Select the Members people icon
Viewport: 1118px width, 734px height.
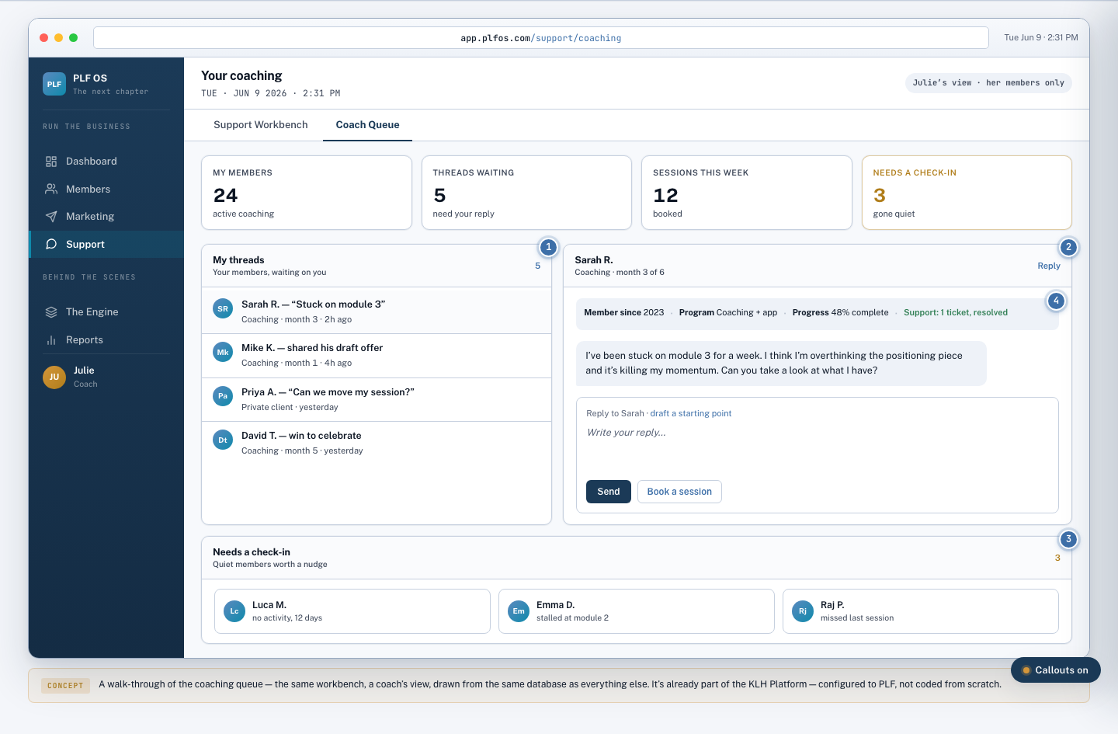[51, 189]
